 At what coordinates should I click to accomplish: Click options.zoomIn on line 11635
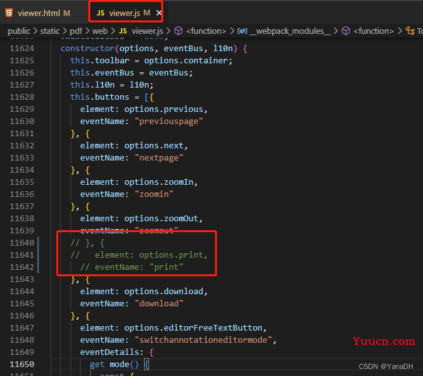159,182
